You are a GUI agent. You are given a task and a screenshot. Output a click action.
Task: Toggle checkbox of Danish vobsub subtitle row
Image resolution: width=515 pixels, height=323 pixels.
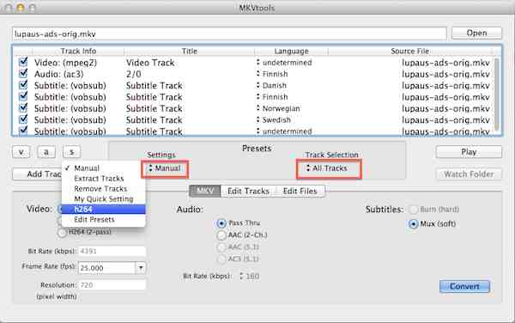[x=23, y=85]
